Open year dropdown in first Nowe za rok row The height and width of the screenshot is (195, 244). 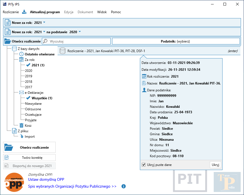pos(44,22)
